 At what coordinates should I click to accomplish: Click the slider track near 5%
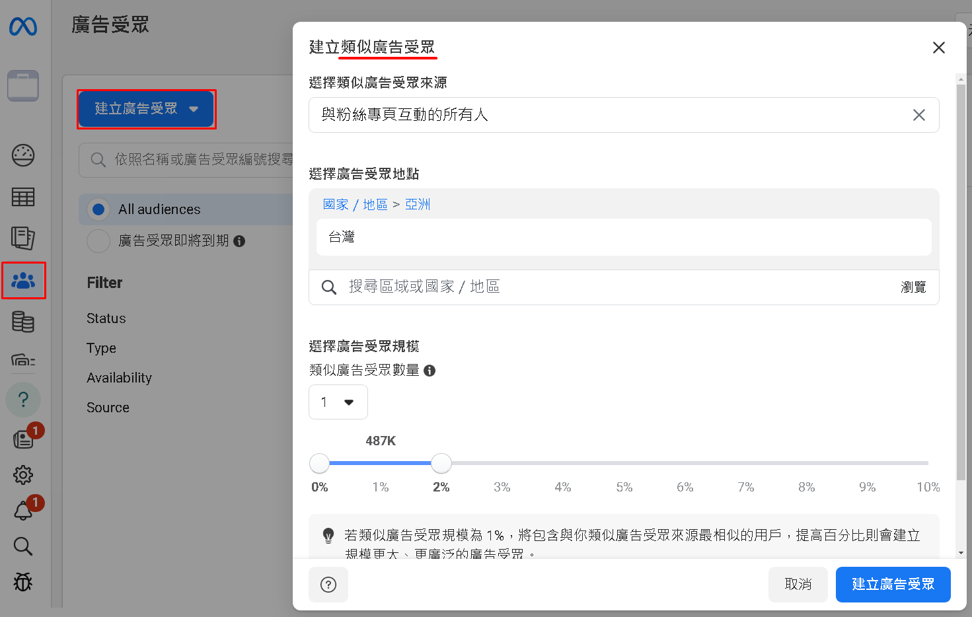[624, 464]
